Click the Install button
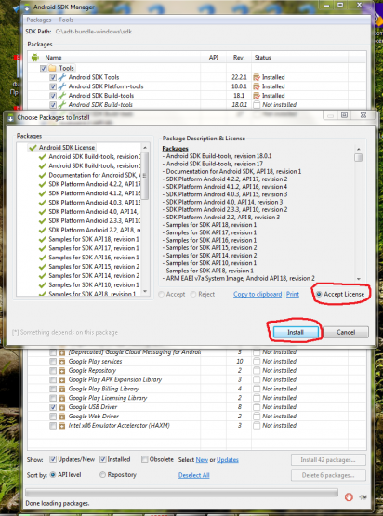 (x=296, y=332)
